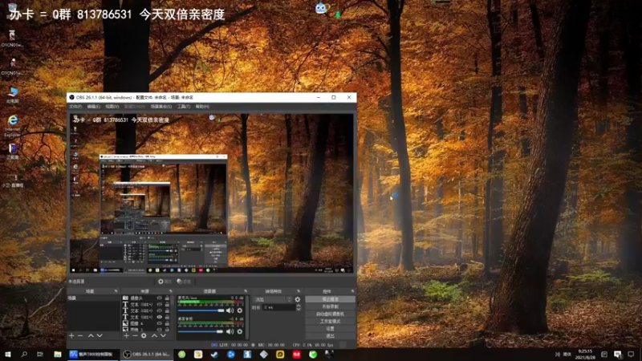Toggle lock on the camera source
The height and width of the screenshot is (361, 642).
click(x=167, y=298)
